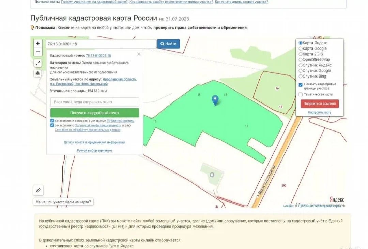Click Публичная кадастровая карта attribution link

tap(319, 206)
